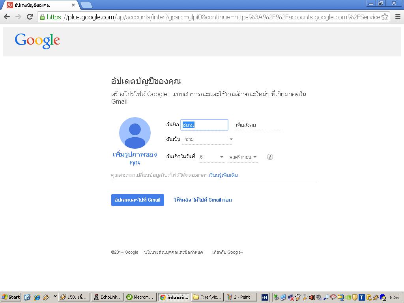Click the skip for now Gmail link
This screenshot has height=303, width=404.
(x=202, y=200)
